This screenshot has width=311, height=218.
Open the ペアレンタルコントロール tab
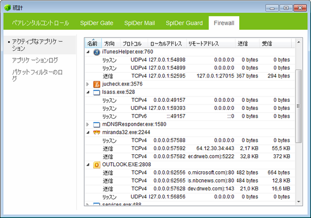coord(40,23)
